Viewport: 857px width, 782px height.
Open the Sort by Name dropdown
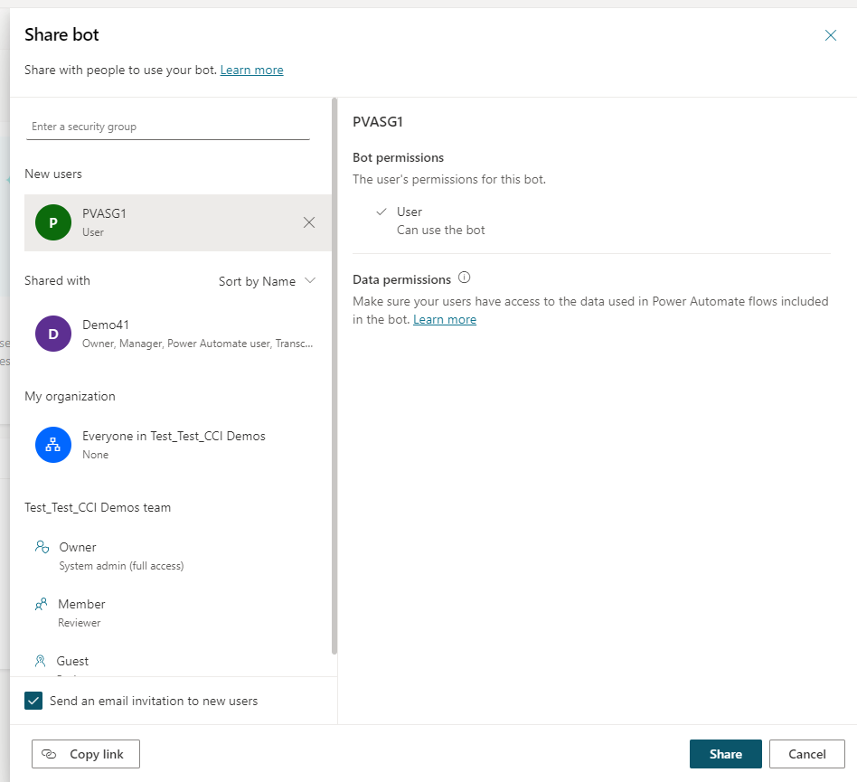click(268, 281)
